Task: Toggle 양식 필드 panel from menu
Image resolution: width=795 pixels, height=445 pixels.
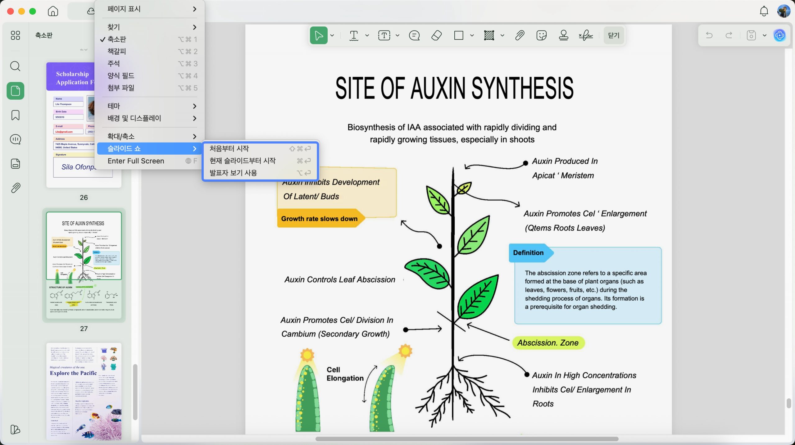Action: 150,75
